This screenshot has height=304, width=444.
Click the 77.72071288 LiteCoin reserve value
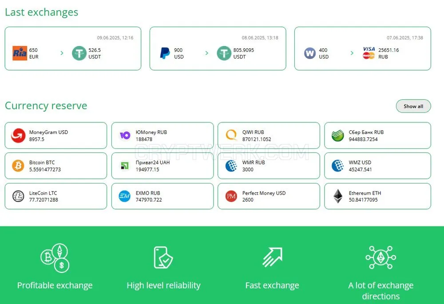[x=44, y=200]
